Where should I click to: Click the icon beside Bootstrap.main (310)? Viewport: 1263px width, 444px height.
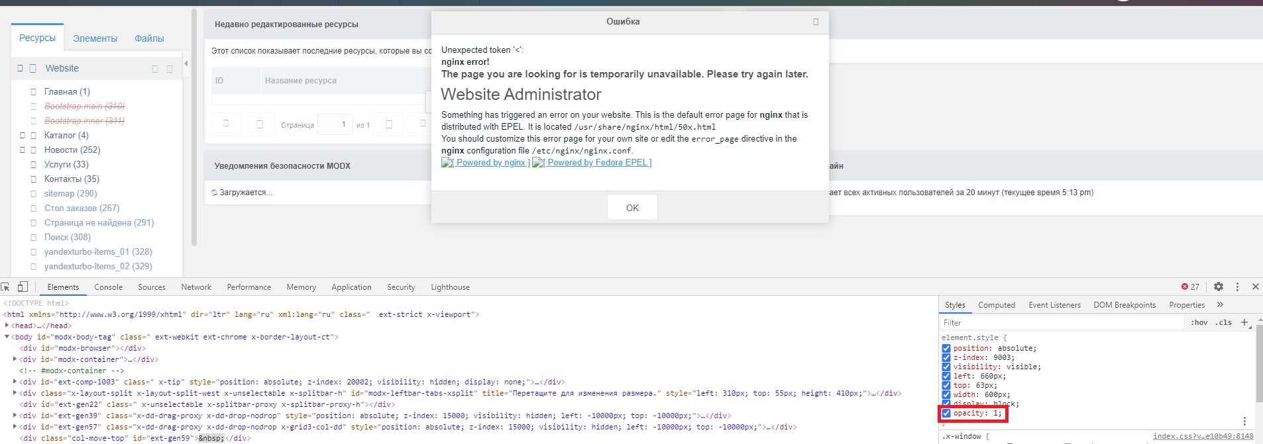tap(33, 107)
